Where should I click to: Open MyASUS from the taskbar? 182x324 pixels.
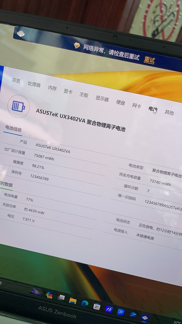click(109, 309)
